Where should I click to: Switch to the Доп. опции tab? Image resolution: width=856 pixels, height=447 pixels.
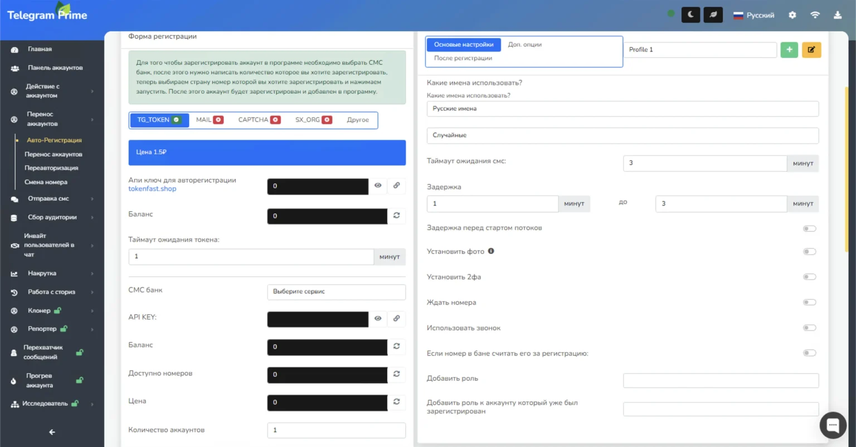coord(524,45)
